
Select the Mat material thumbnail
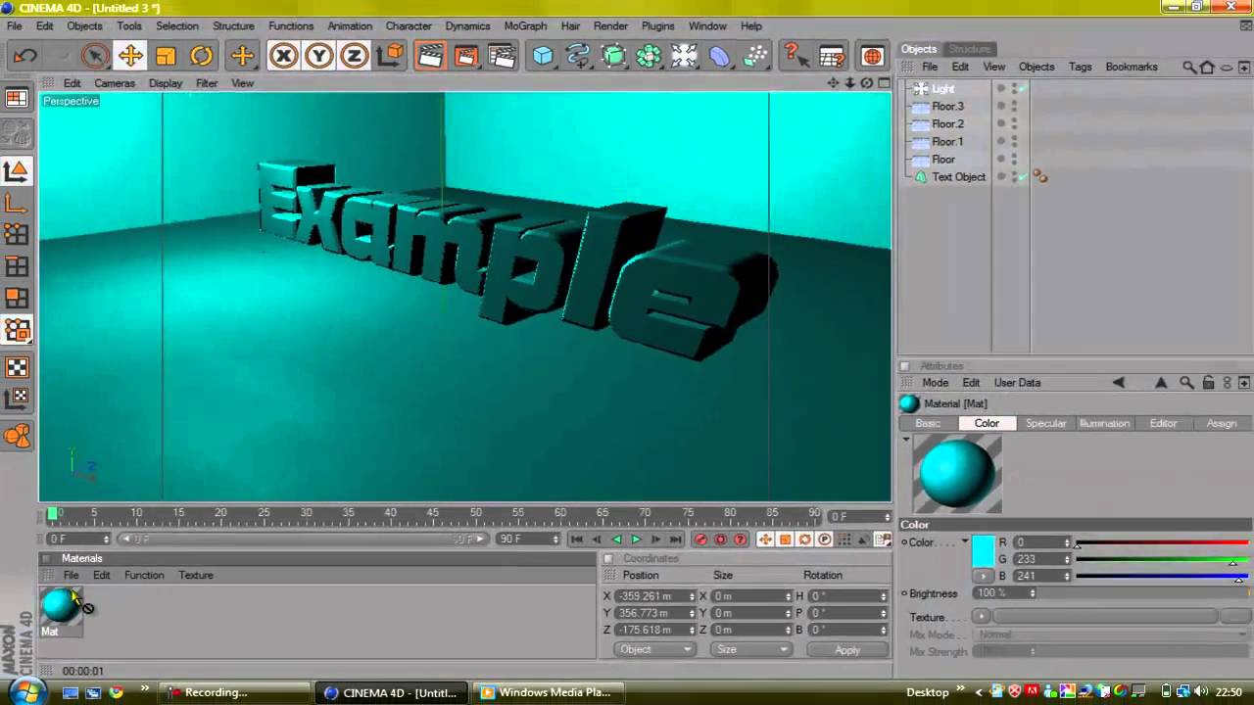[60, 606]
